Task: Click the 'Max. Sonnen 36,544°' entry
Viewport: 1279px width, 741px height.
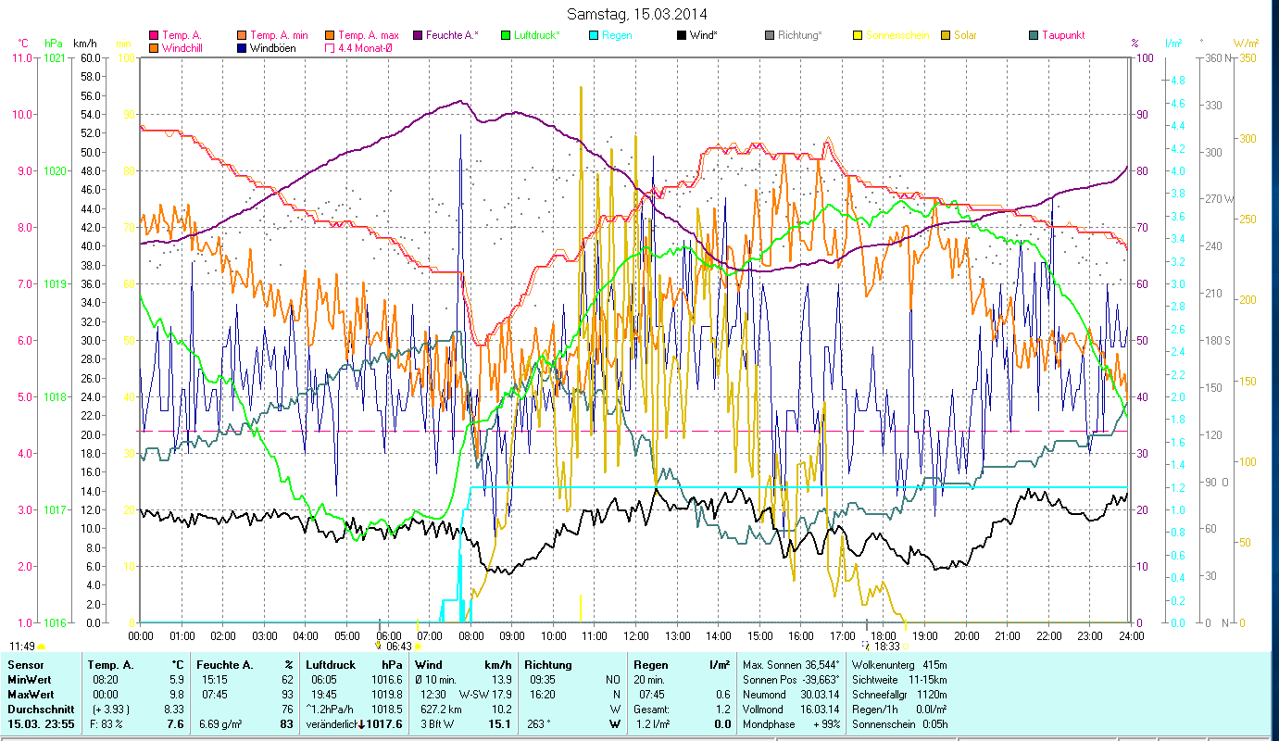Action: pos(792,665)
